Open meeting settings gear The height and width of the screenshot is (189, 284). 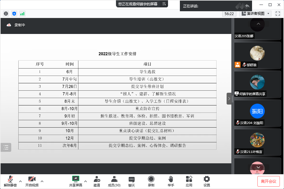pyautogui.click(x=207, y=181)
